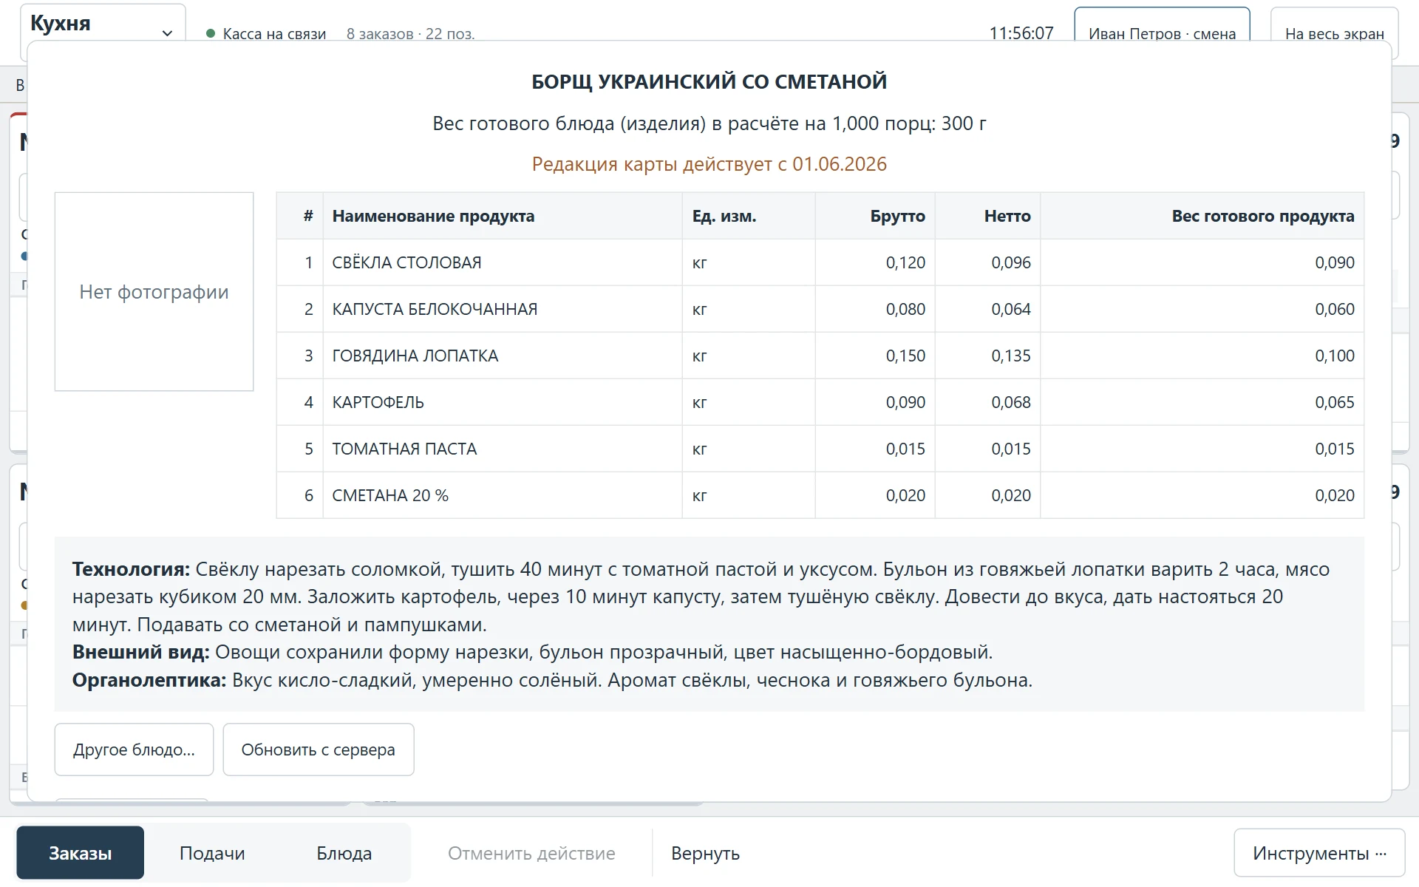Switch to the Подачи tab
This screenshot has height=887, width=1419.
click(x=212, y=853)
